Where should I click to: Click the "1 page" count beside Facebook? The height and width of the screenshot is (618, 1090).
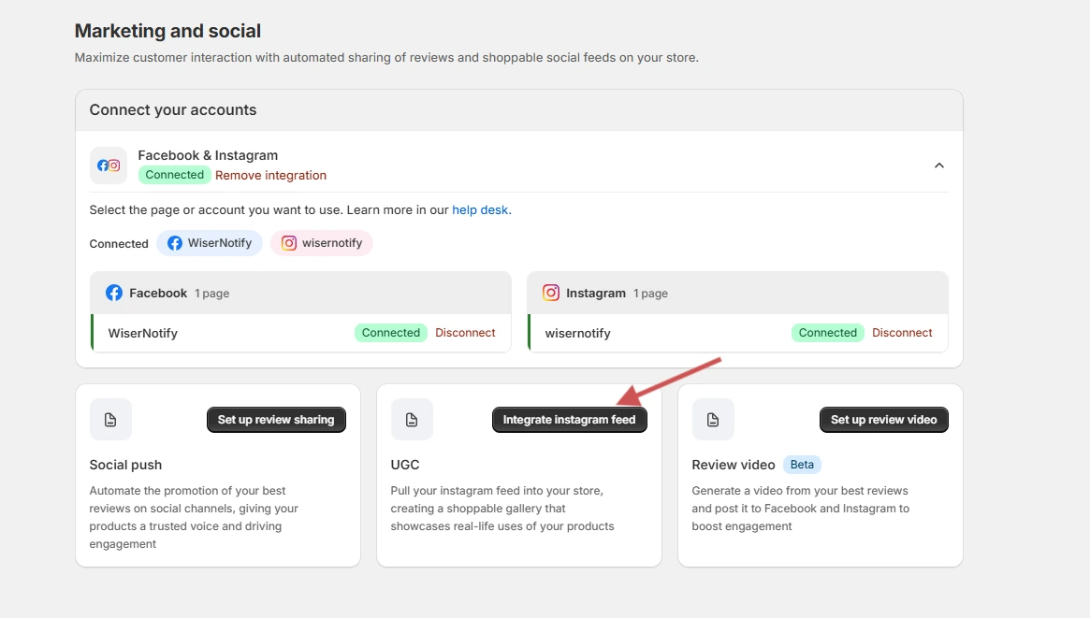click(212, 294)
